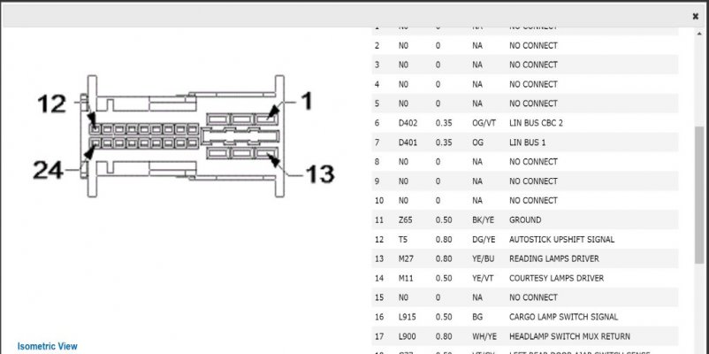Click circuit code Z65 in the table

[x=406, y=220]
